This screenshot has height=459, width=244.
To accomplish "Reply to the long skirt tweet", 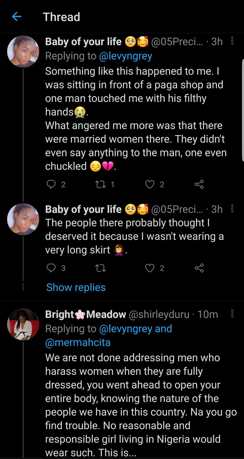I will point(51,268).
